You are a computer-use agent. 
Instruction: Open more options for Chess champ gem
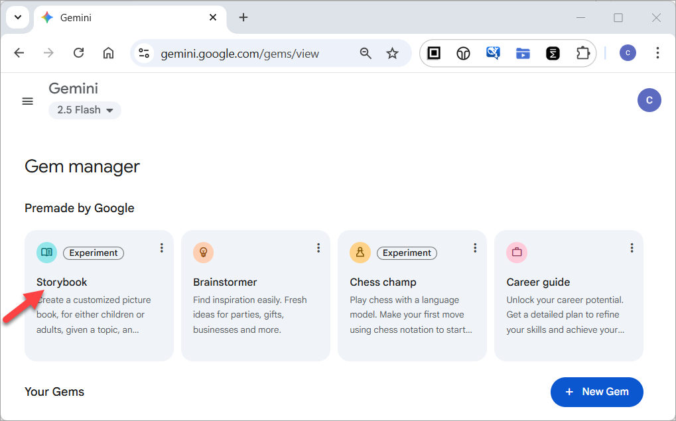(x=475, y=248)
